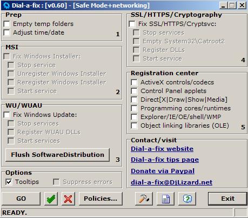Click Flush SoftwareDistribution button
Viewport: 248px width, 218px height.
pyautogui.click(x=57, y=155)
